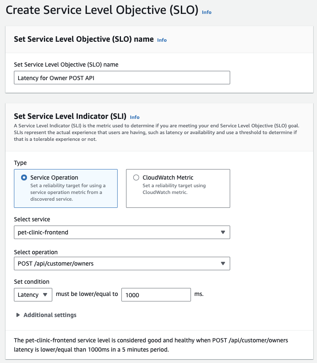Click the SLO name field containing Latency for Owner POST API

[x=122, y=78]
